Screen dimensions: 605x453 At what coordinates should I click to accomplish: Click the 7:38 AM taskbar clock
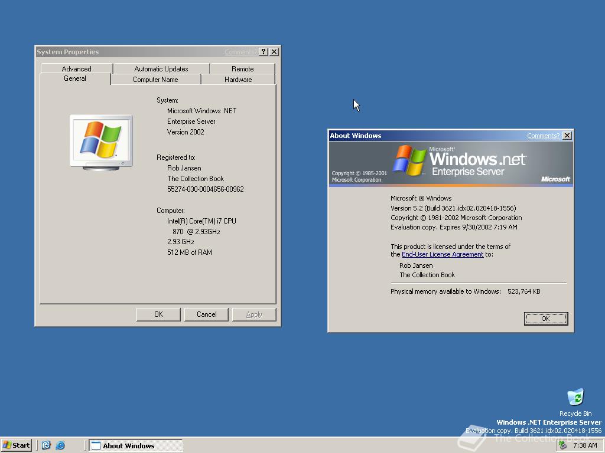click(x=585, y=445)
